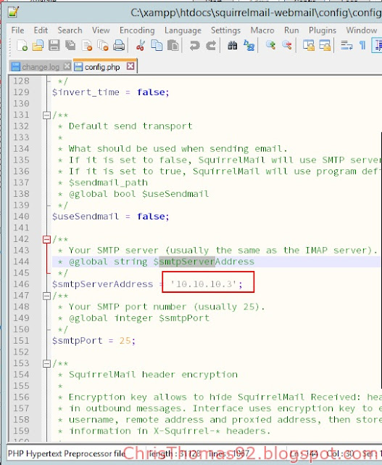Click the Copy toolbar icon
This screenshot has height=465, width=382.
click(157, 45)
